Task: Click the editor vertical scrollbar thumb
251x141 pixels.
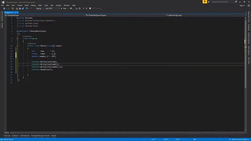Action: coord(246,54)
